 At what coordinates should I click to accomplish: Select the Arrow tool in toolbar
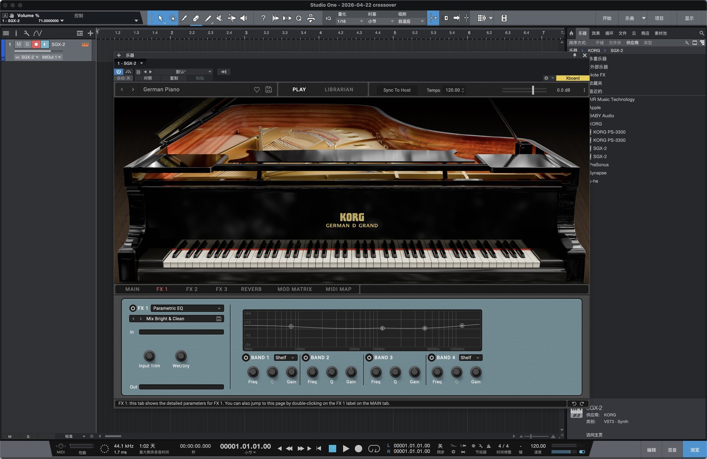point(161,18)
